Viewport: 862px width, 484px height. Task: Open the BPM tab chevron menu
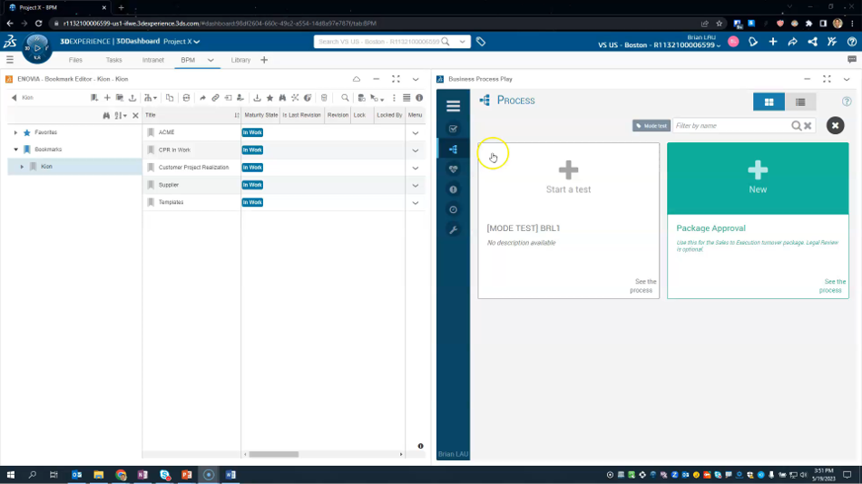click(211, 61)
